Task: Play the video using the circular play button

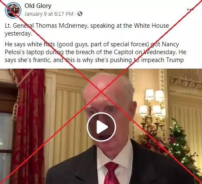Action: 101,127
